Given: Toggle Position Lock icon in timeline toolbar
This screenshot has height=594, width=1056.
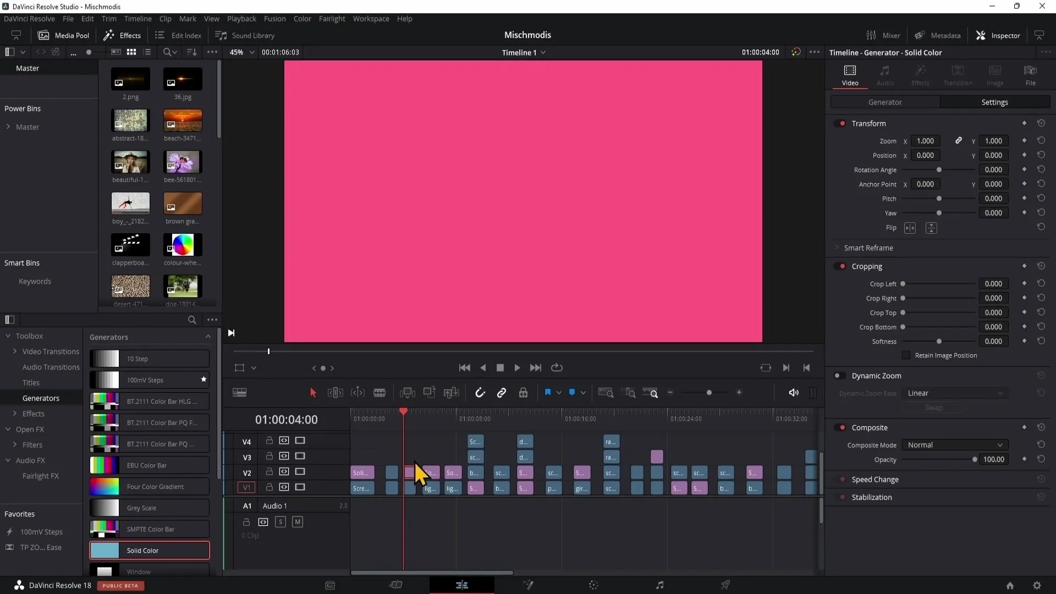Looking at the screenshot, I should pyautogui.click(x=523, y=393).
